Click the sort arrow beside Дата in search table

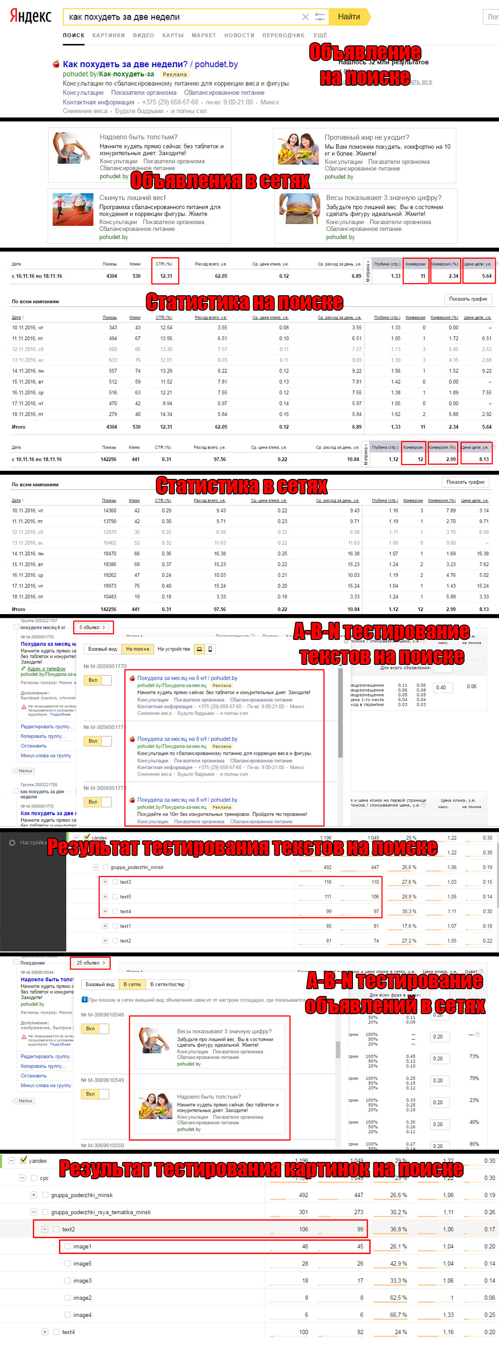[x=23, y=317]
